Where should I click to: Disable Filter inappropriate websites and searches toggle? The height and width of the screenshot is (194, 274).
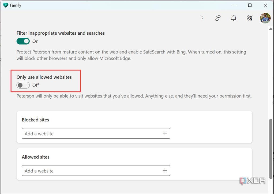23,41
